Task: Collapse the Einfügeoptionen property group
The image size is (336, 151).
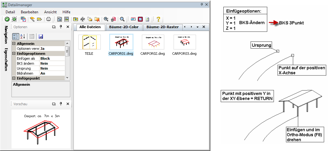Action: click(x=14, y=54)
